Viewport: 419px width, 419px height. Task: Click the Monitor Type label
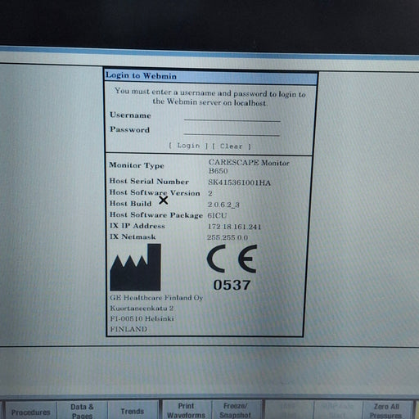(137, 165)
